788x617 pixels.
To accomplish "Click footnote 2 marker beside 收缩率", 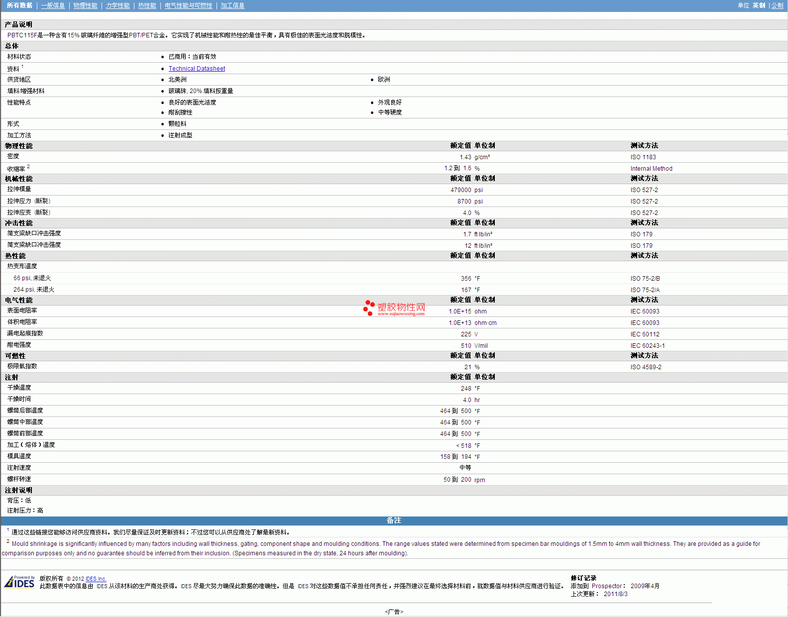I will [x=28, y=167].
